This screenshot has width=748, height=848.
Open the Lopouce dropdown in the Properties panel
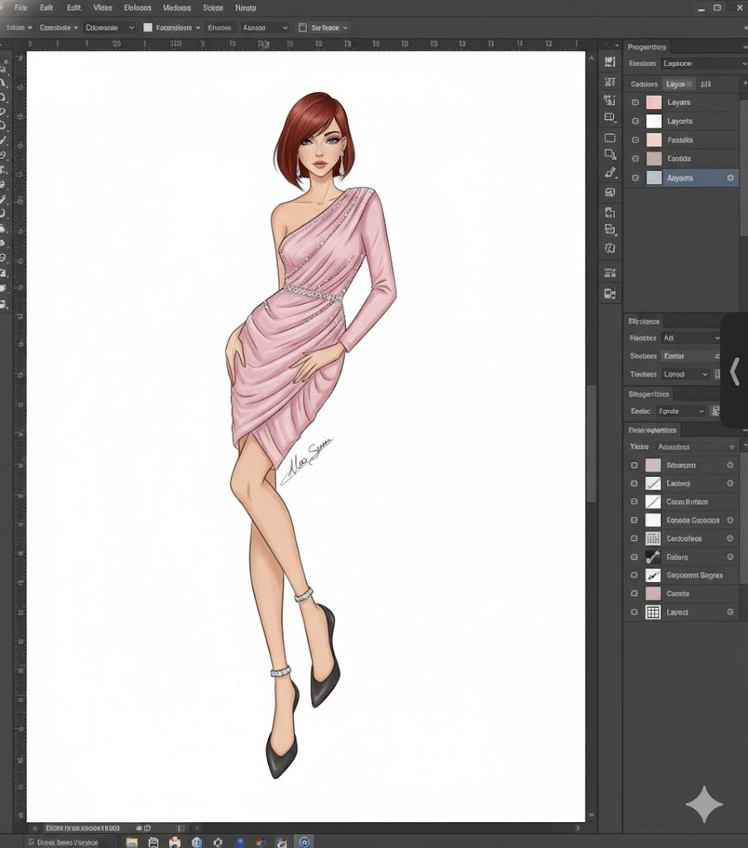coord(703,64)
